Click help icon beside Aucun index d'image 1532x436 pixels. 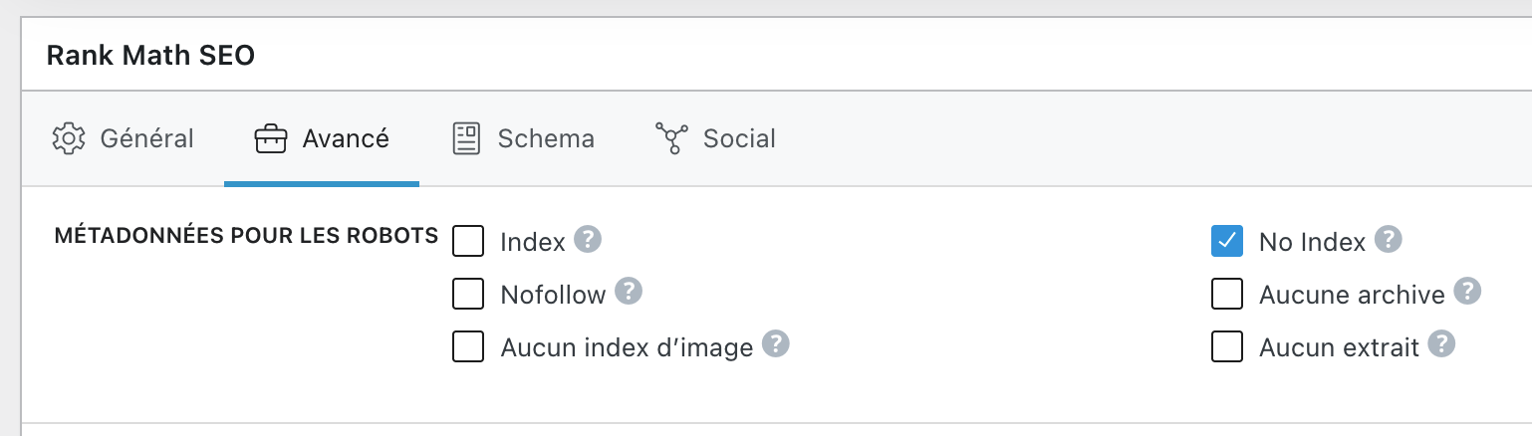[x=776, y=344]
